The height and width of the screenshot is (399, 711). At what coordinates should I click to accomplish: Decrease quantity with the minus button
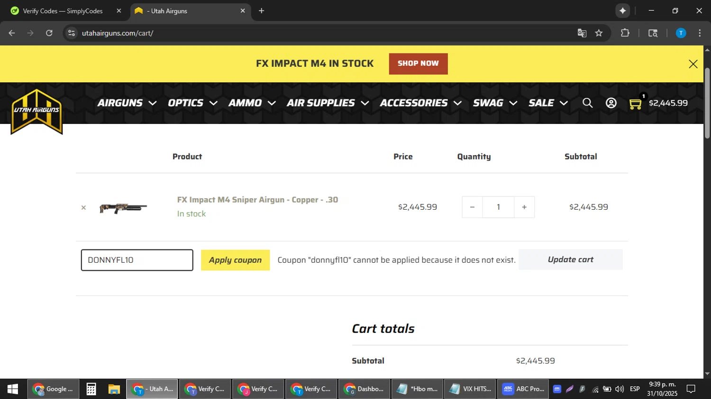[x=472, y=207]
